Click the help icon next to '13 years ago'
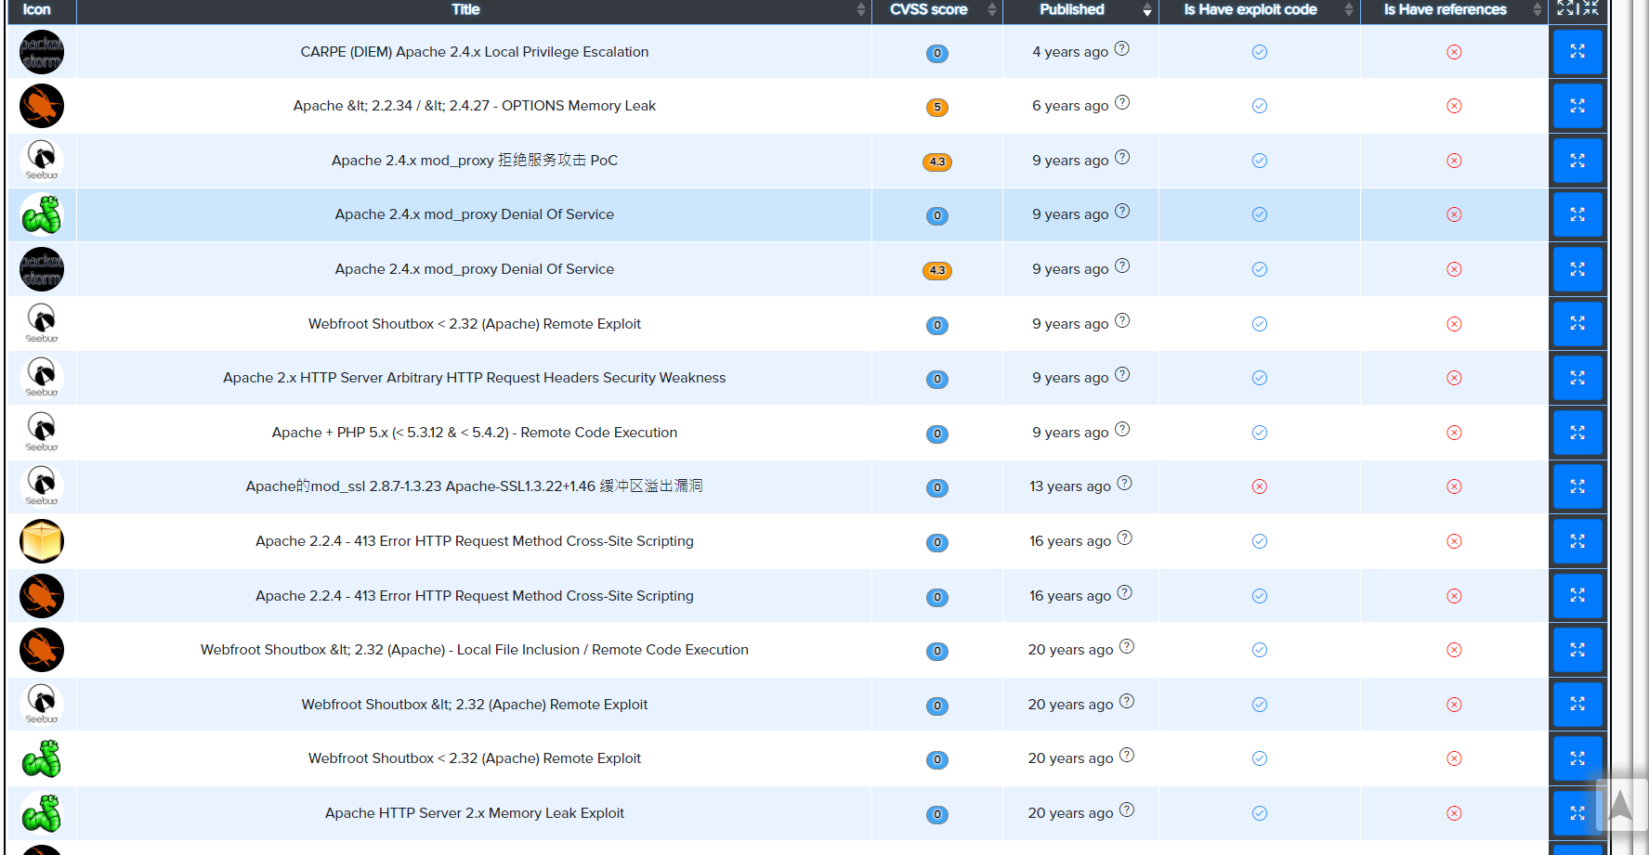The image size is (1649, 855). (1124, 483)
